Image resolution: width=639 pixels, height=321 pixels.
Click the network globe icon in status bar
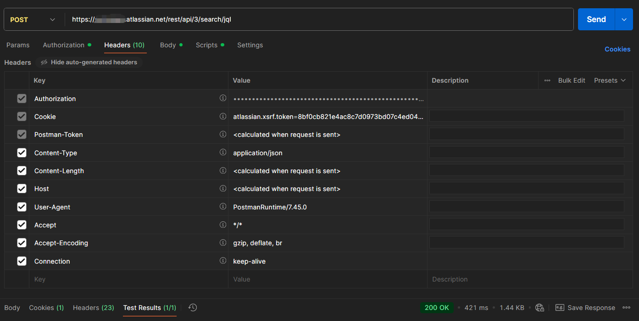539,308
